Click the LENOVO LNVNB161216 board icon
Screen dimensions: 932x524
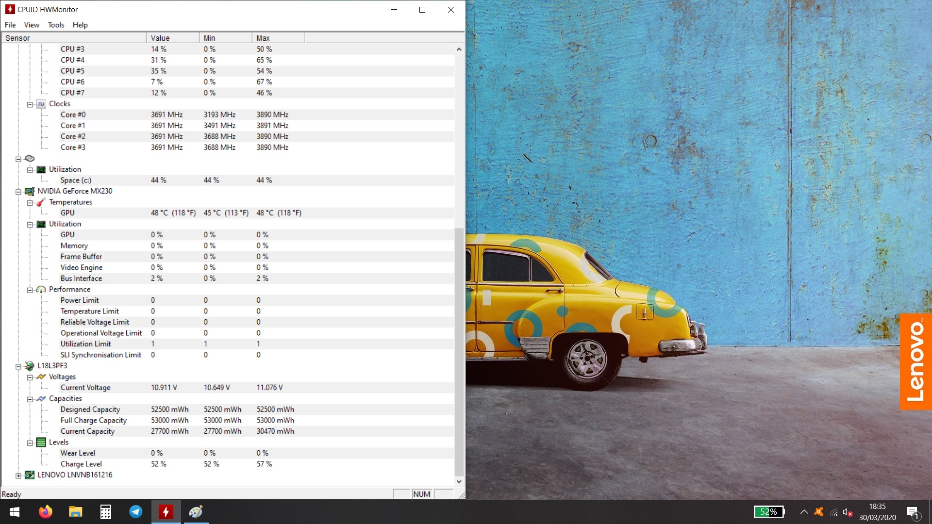click(x=30, y=475)
